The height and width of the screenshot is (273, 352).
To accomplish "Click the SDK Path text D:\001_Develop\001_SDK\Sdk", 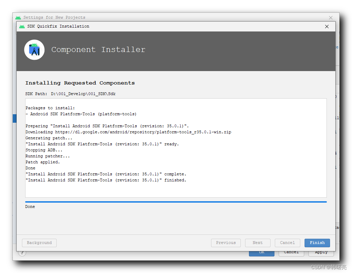I will [x=83, y=94].
